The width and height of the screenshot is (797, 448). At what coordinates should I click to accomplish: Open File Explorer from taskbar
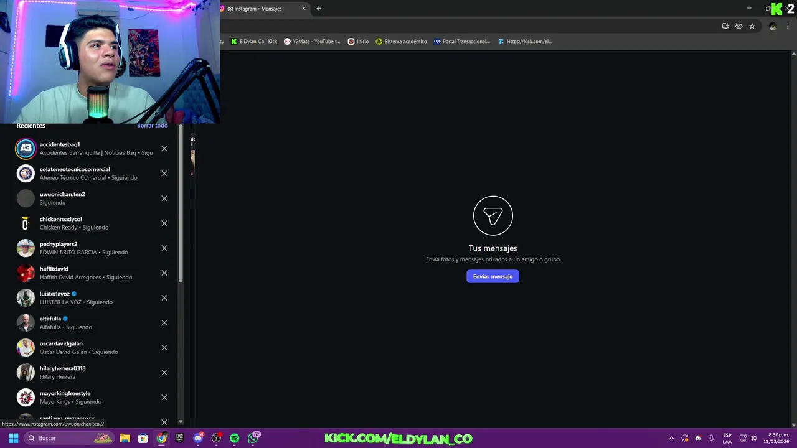click(x=125, y=438)
